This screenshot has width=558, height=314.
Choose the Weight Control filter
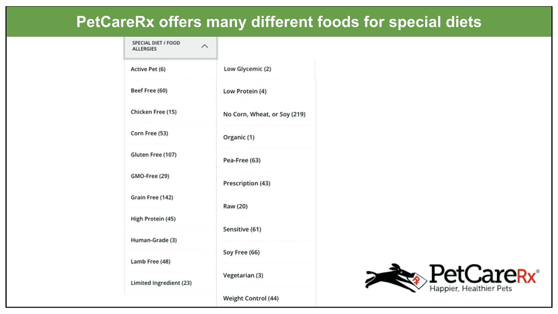pos(251,298)
